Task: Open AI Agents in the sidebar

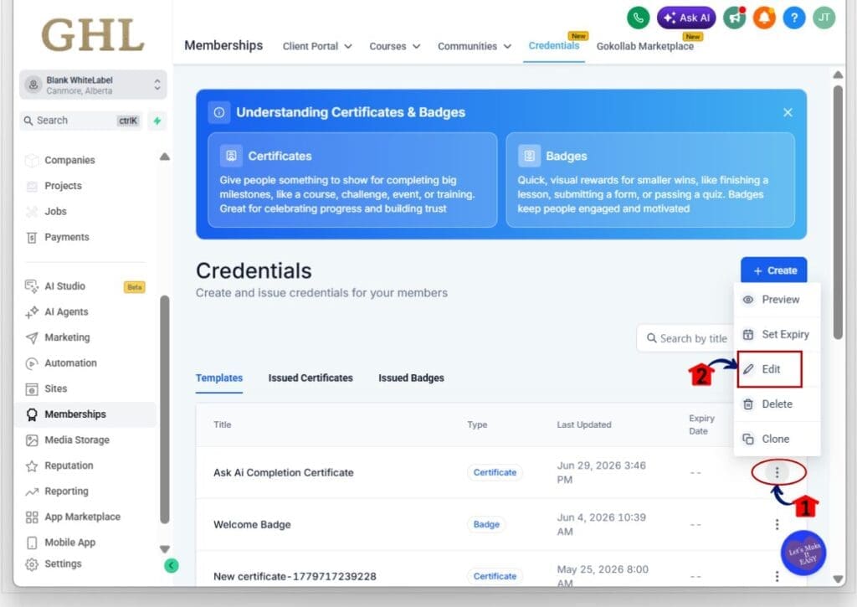Action: 66,312
